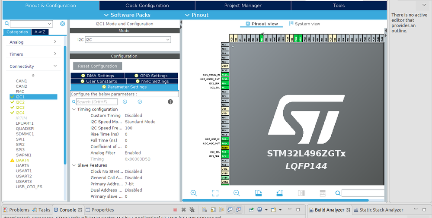Image resolution: width=432 pixels, height=218 pixels.
Task: Expand the Pinout menu
Action: pyautogui.click(x=197, y=15)
